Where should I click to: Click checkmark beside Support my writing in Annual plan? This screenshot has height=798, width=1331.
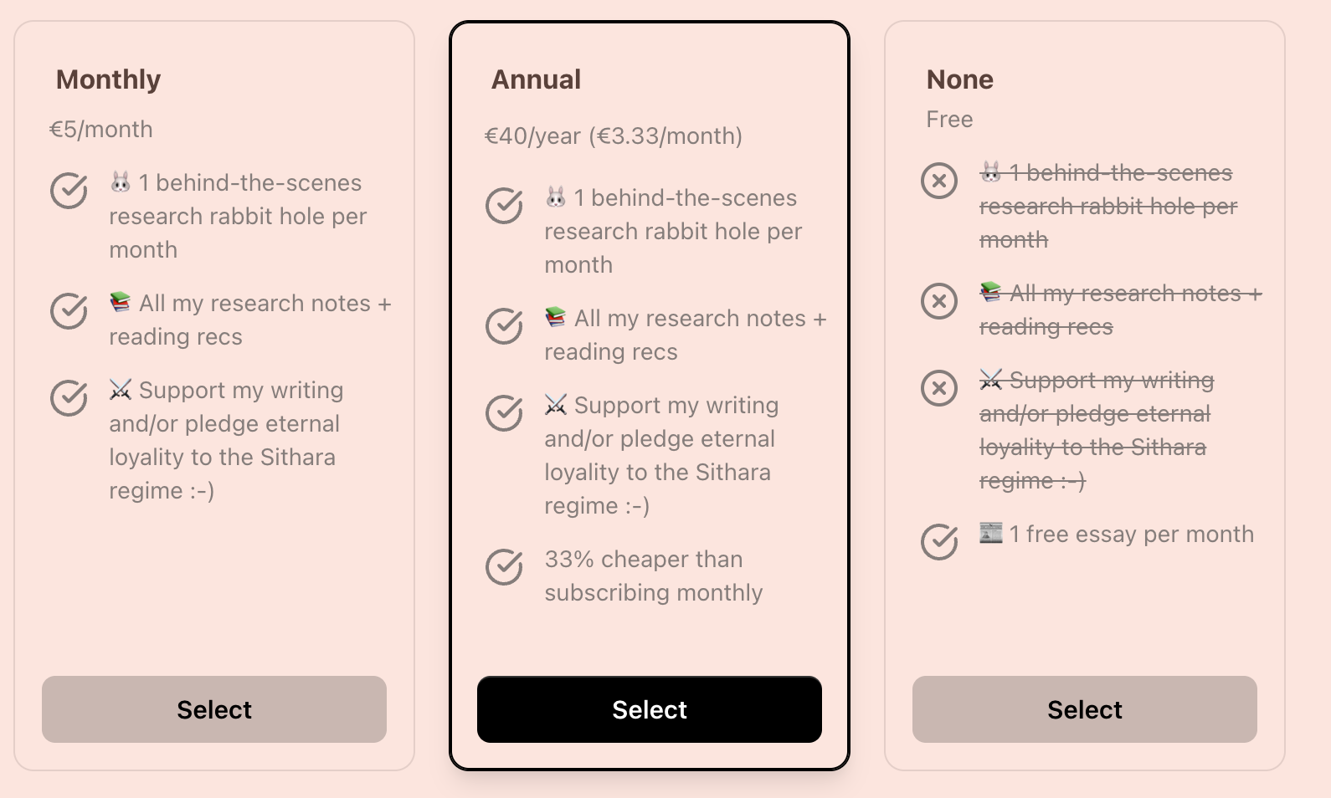tap(504, 412)
